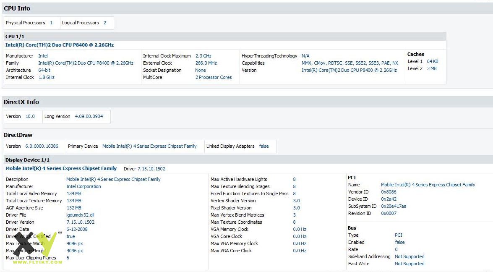Image resolution: width=493 pixels, height=272 pixels.
Task: Select HyperThreadingTechnology value "N/A"
Action: point(305,56)
